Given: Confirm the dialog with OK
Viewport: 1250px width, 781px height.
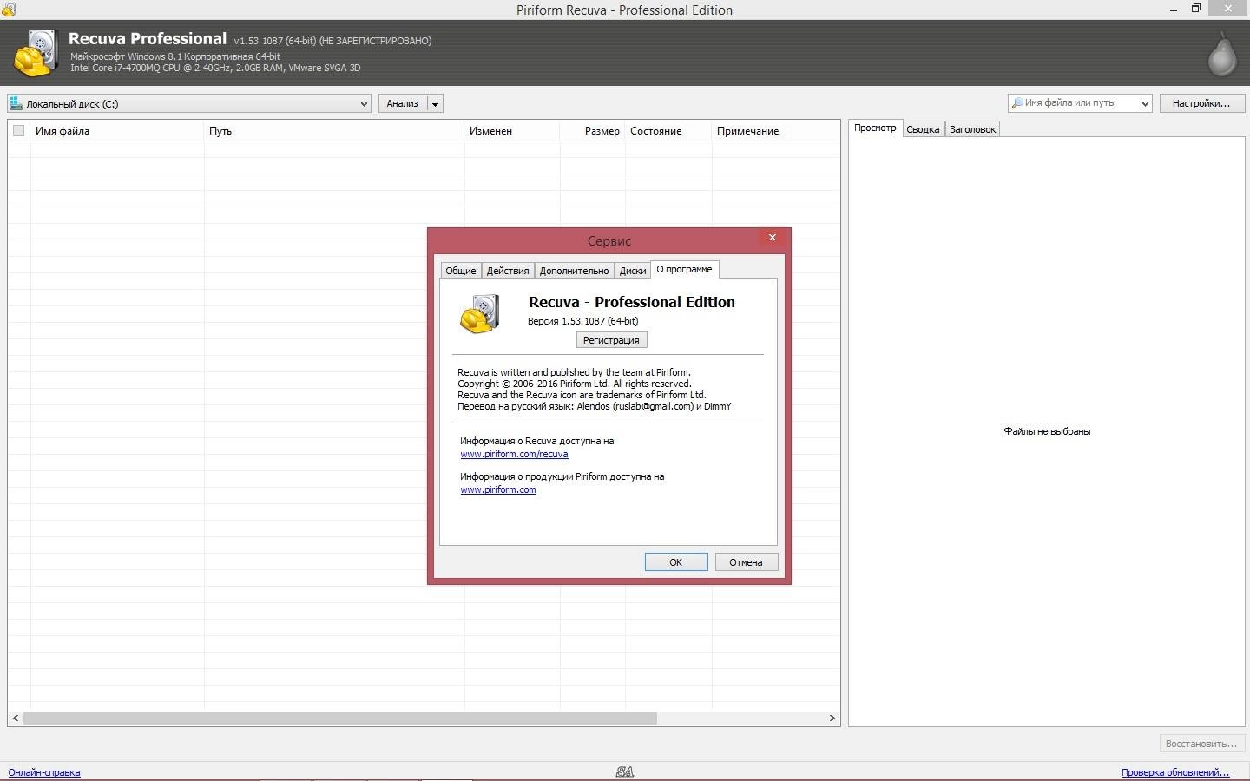Looking at the screenshot, I should (675, 562).
